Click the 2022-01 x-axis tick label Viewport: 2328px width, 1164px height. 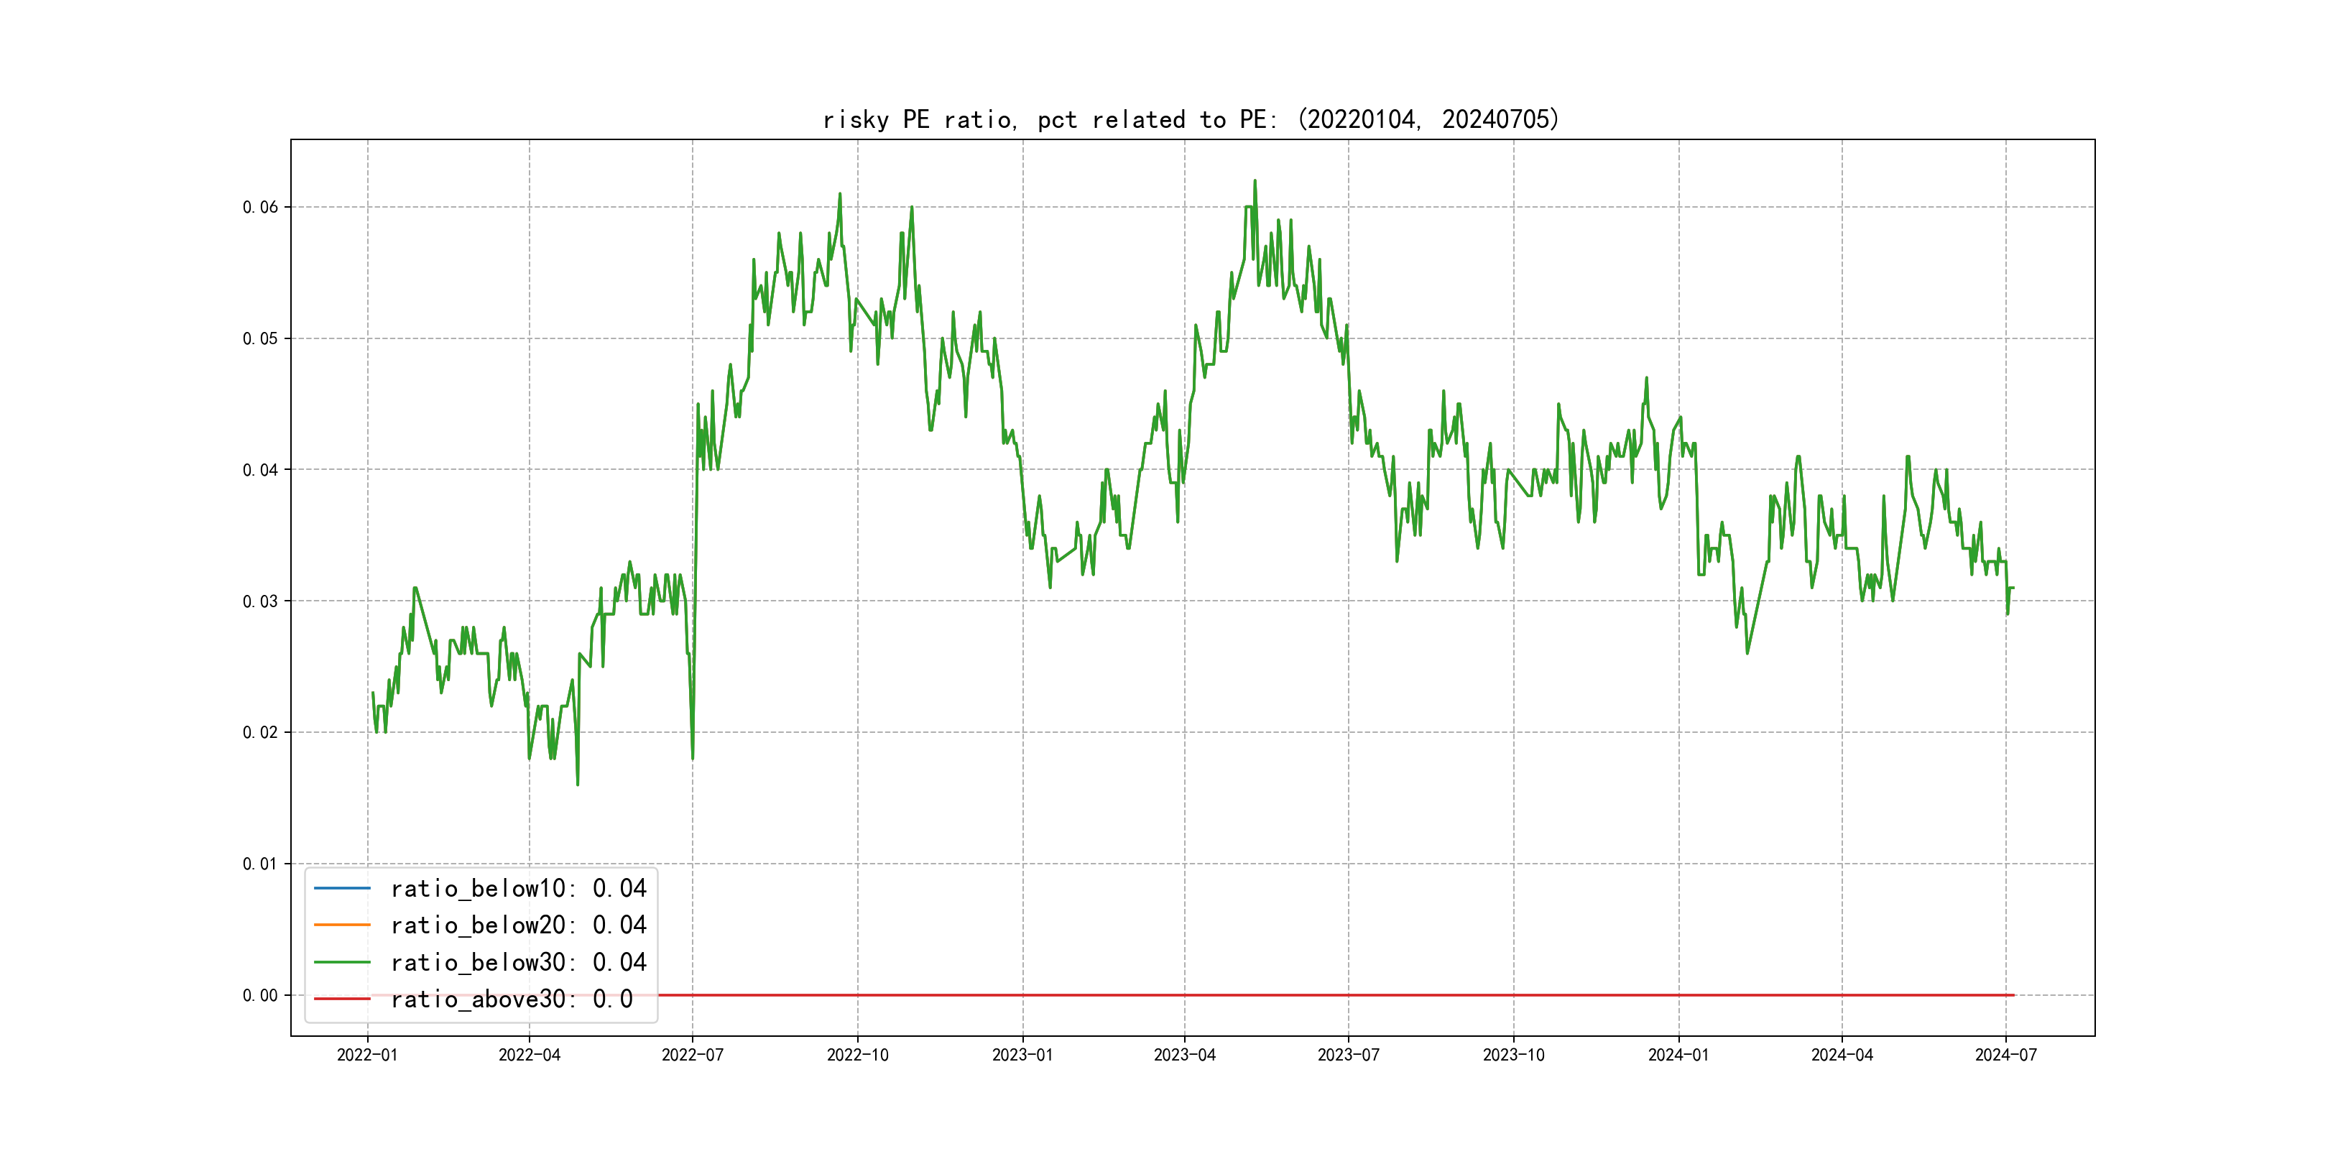coord(367,1056)
